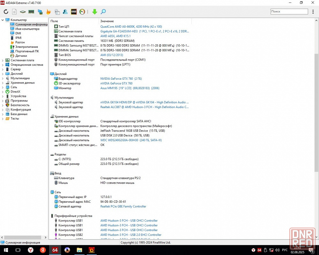Expand the Сеть tree node
The height and width of the screenshot is (255, 319).
[3, 87]
